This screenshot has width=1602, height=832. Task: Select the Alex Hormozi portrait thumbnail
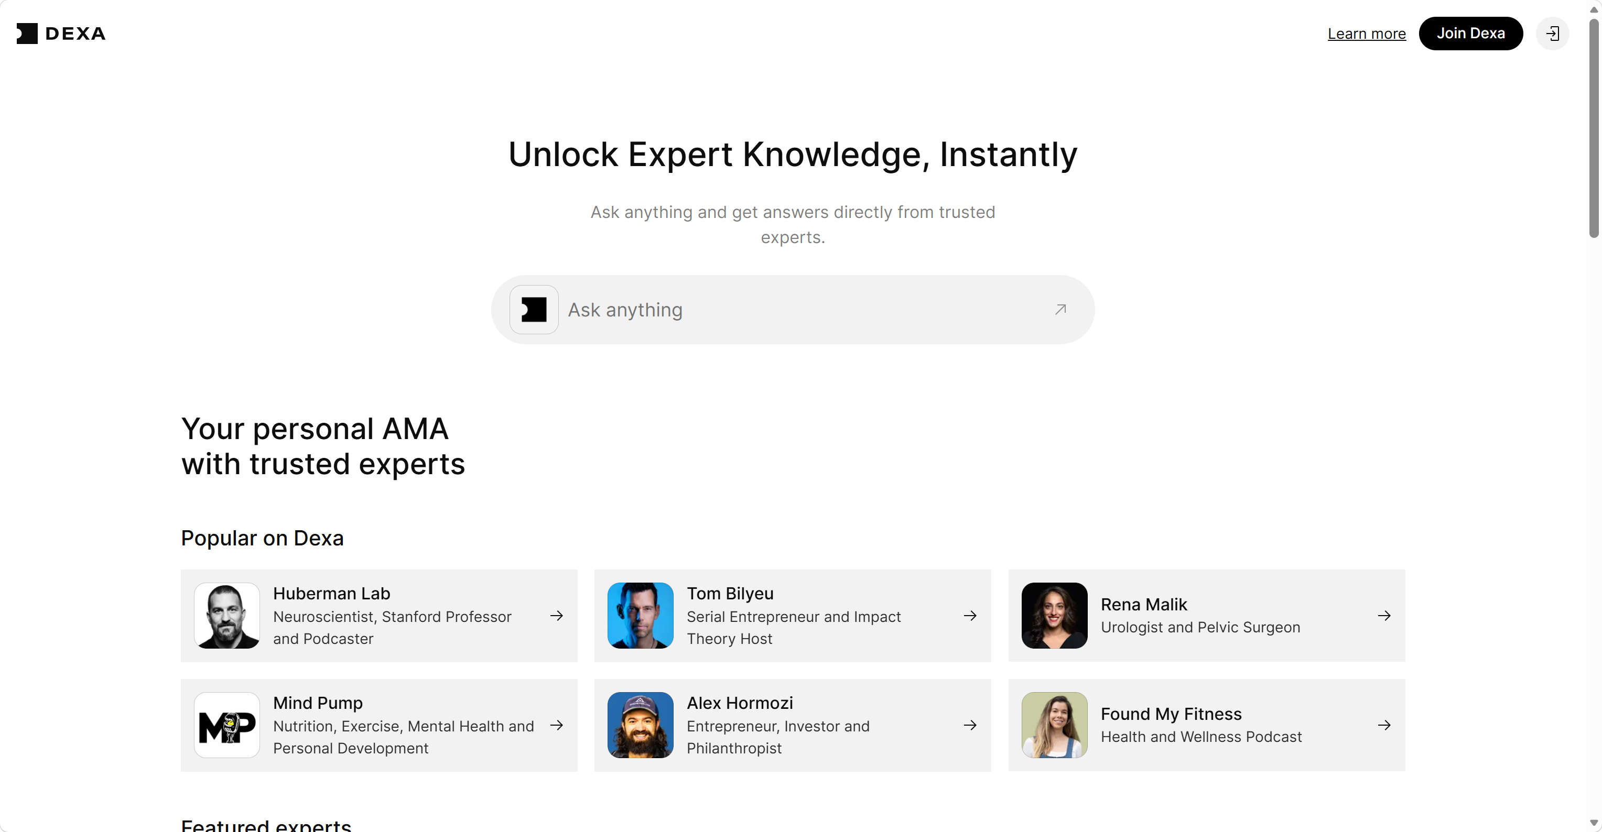coord(641,725)
